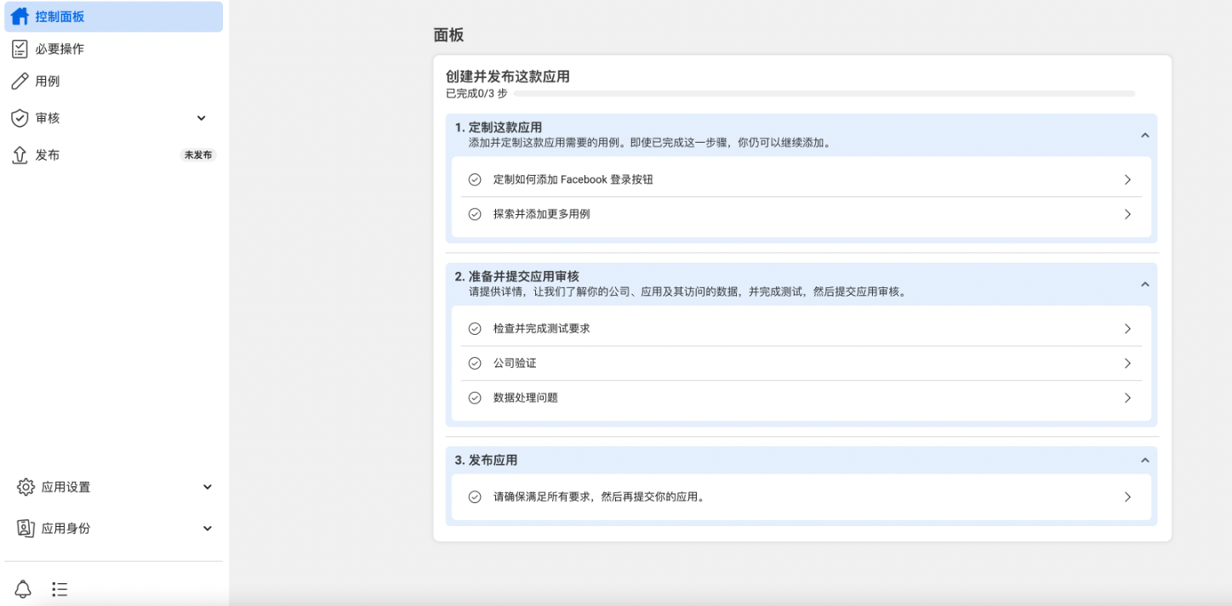Open 公司验证 step
This screenshot has height=606, width=1232.
pos(801,363)
